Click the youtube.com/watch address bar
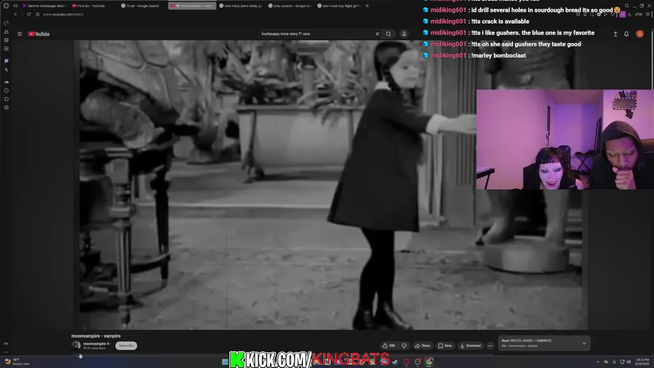This screenshot has width=654, height=368. point(63,14)
